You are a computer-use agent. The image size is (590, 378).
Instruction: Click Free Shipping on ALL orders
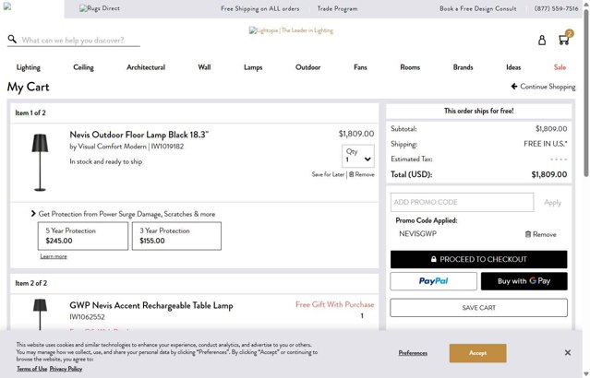tap(260, 8)
